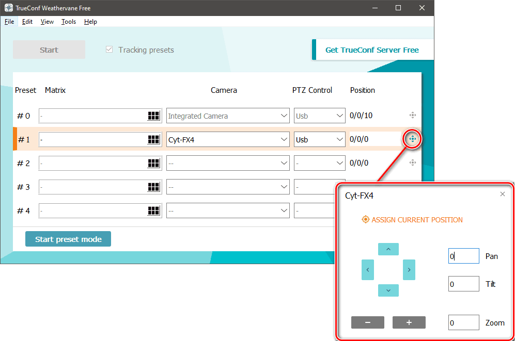Open matrix grid for preset #1

coord(153,139)
